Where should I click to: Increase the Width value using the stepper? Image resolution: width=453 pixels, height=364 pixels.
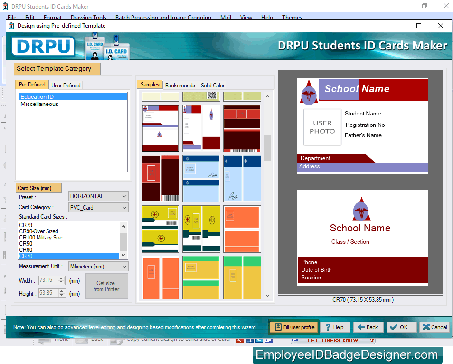click(62, 278)
